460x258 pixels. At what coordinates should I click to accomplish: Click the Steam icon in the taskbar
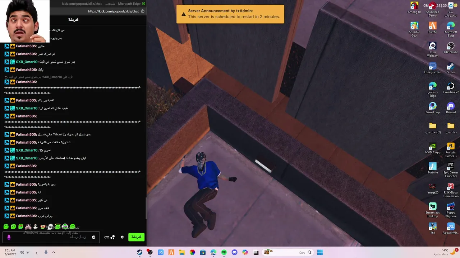[x=139, y=252]
